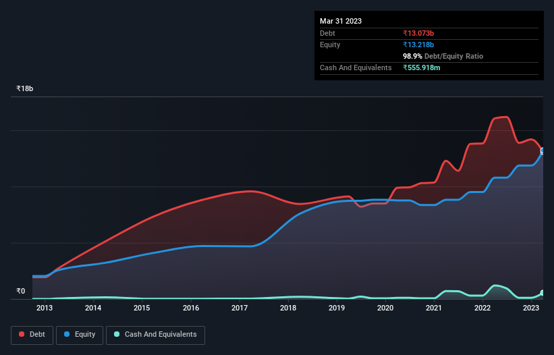Toggle Cash And Equivalents legend button

coord(155,335)
